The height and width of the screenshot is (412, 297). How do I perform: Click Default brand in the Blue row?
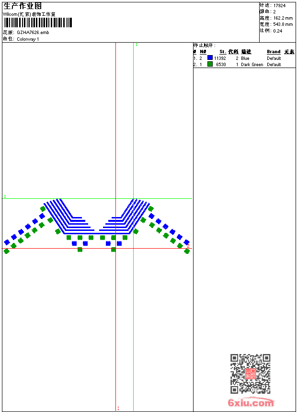274,58
